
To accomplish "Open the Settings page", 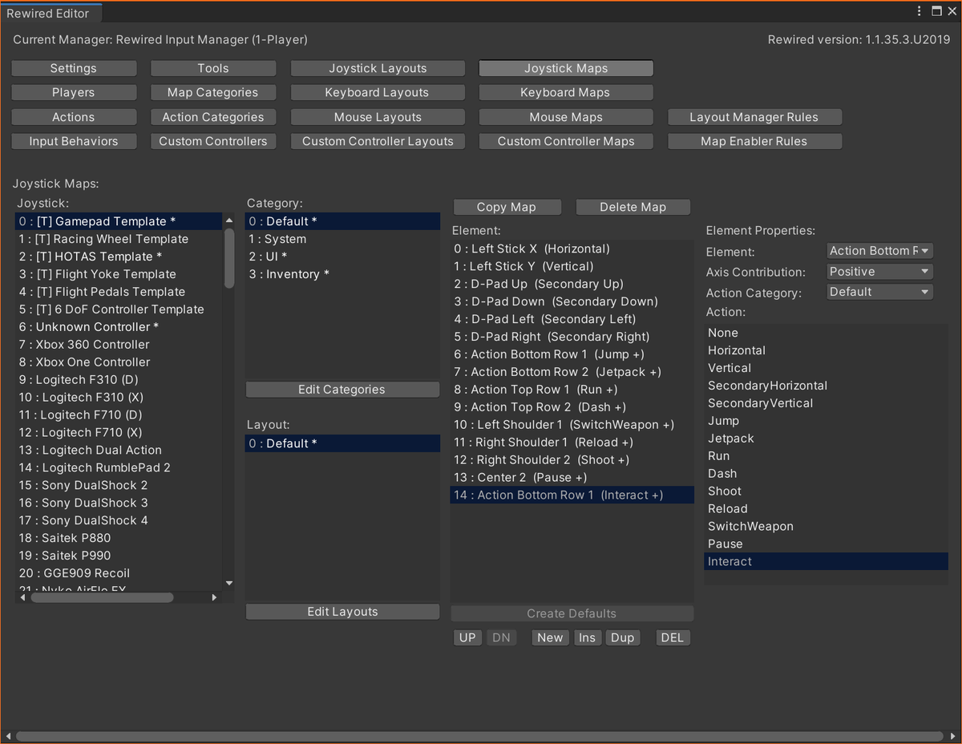I will (74, 69).
